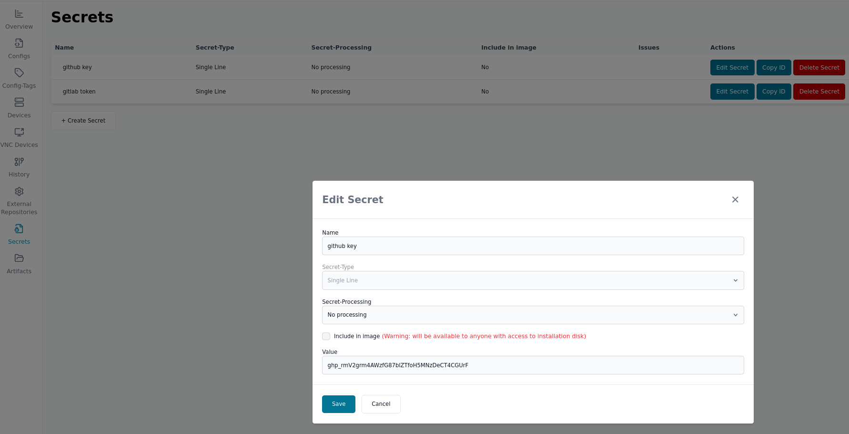Open the Secret-Type dropdown
The image size is (849, 434).
[533, 280]
